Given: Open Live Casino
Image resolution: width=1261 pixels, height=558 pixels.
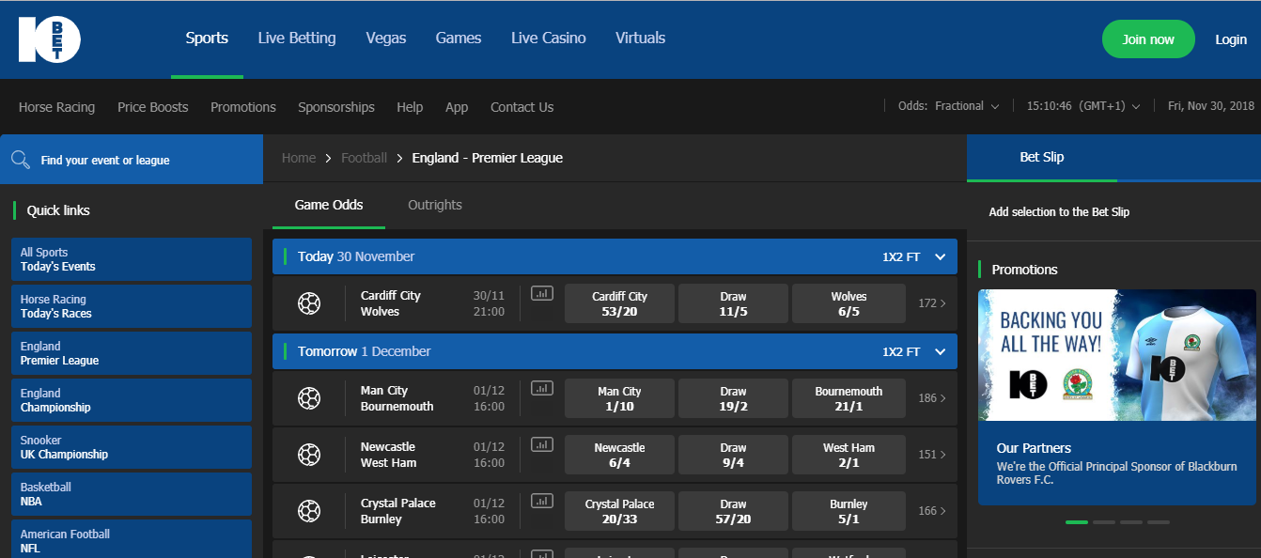Looking at the screenshot, I should pyautogui.click(x=549, y=39).
